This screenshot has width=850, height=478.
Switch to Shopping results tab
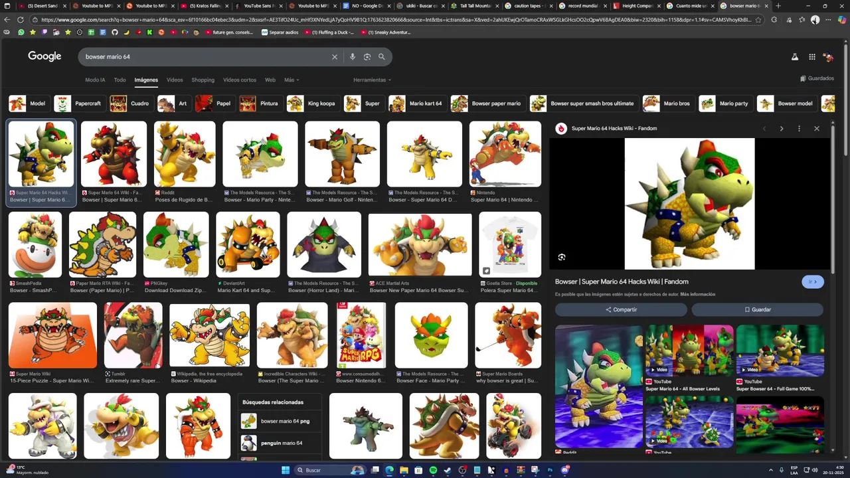click(x=203, y=80)
